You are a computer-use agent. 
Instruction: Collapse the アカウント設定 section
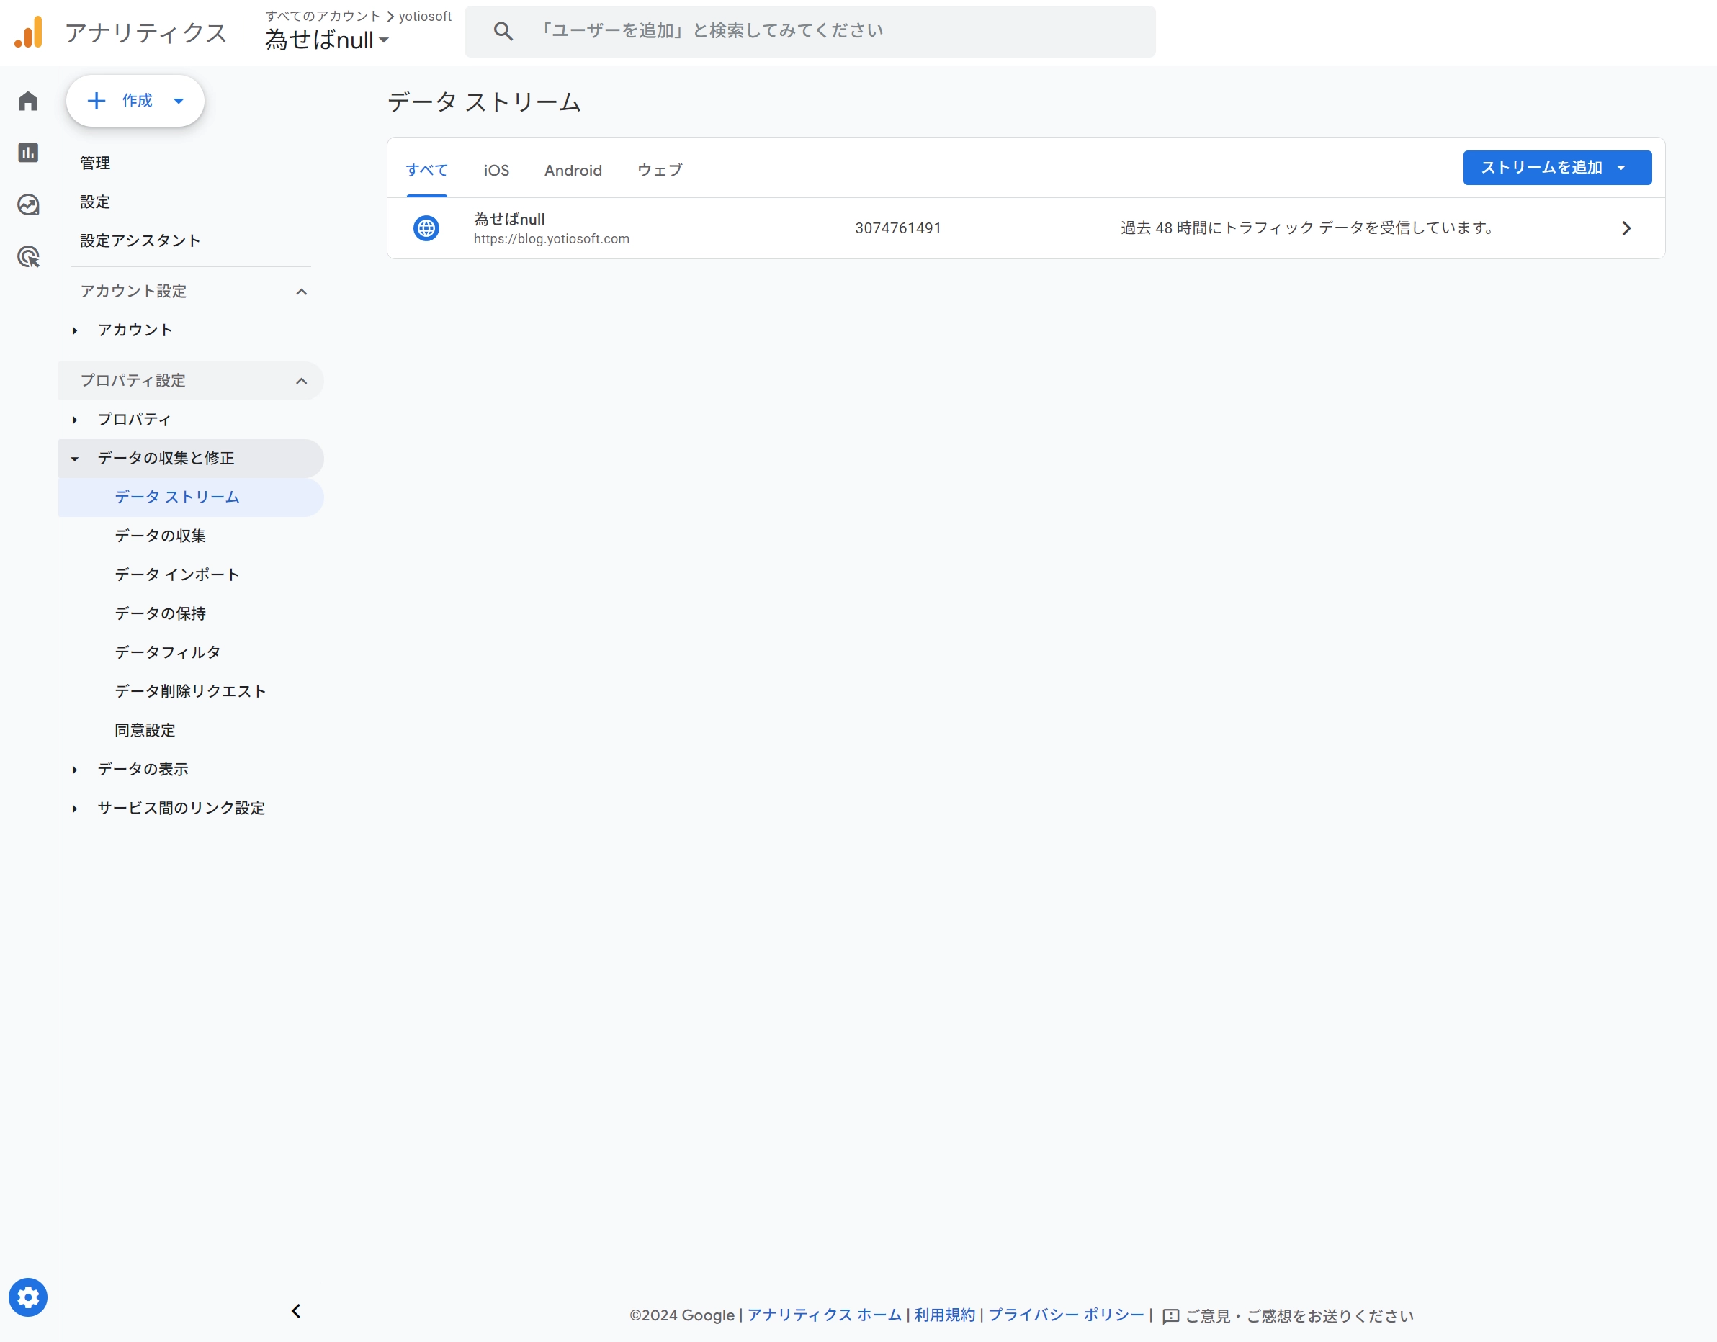click(x=301, y=292)
